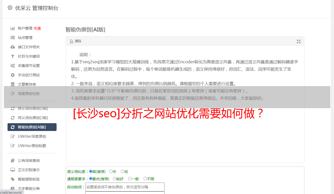Viewport: 334px width, 194px height.
Task: Click the cloud upload icon for 接口文件相关
Action: point(12,47)
